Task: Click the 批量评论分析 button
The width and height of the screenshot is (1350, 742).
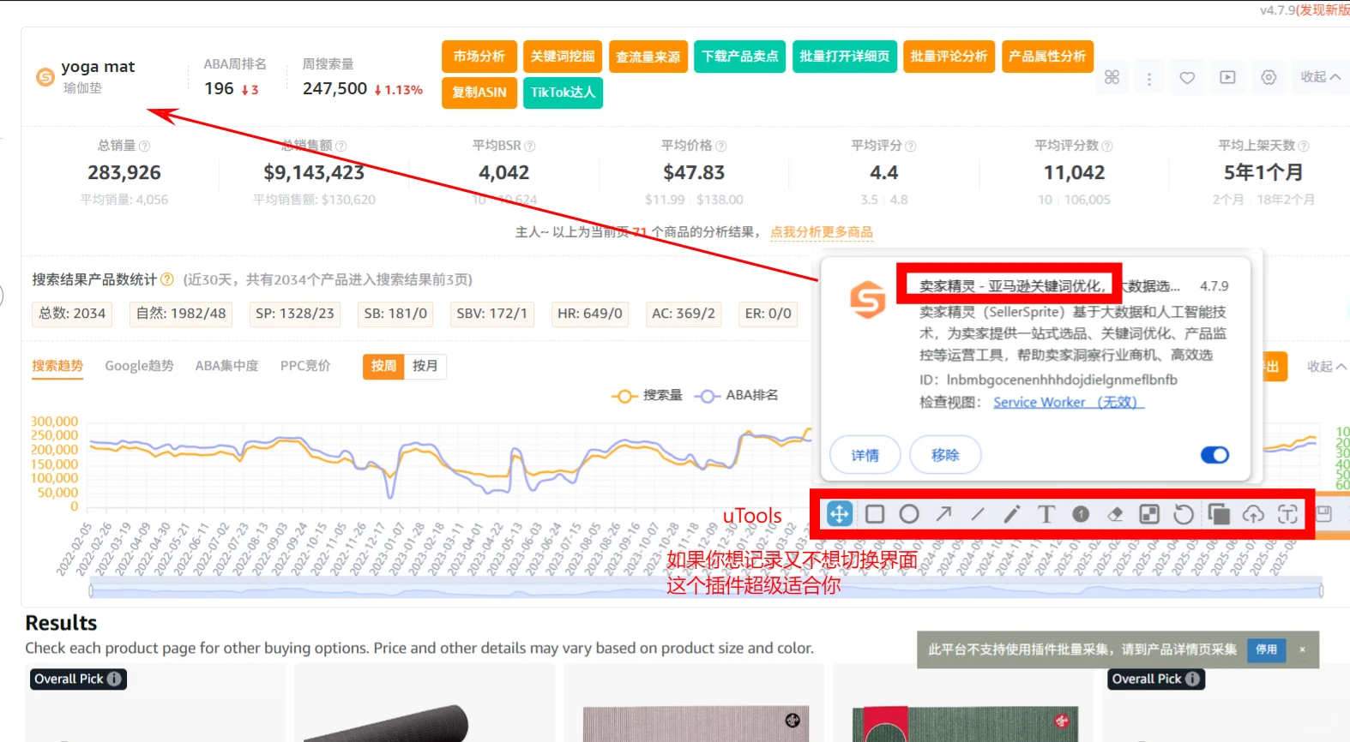Action: (x=949, y=57)
